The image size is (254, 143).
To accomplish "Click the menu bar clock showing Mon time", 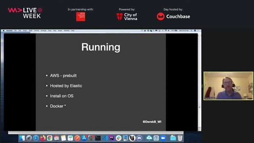I will 184,31.
